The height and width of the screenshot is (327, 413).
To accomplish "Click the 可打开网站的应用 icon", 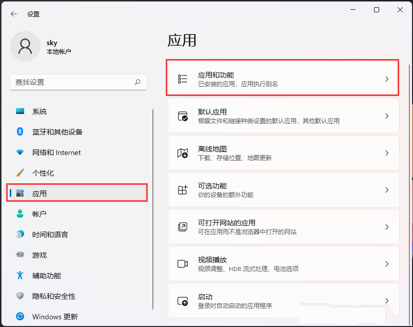I will point(182,226).
